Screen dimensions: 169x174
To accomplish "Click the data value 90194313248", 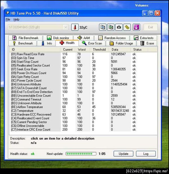I will [120, 111].
